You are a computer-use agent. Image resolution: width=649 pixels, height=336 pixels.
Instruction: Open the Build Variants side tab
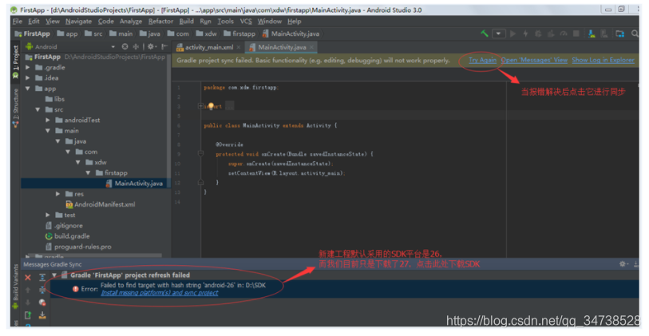(15, 287)
